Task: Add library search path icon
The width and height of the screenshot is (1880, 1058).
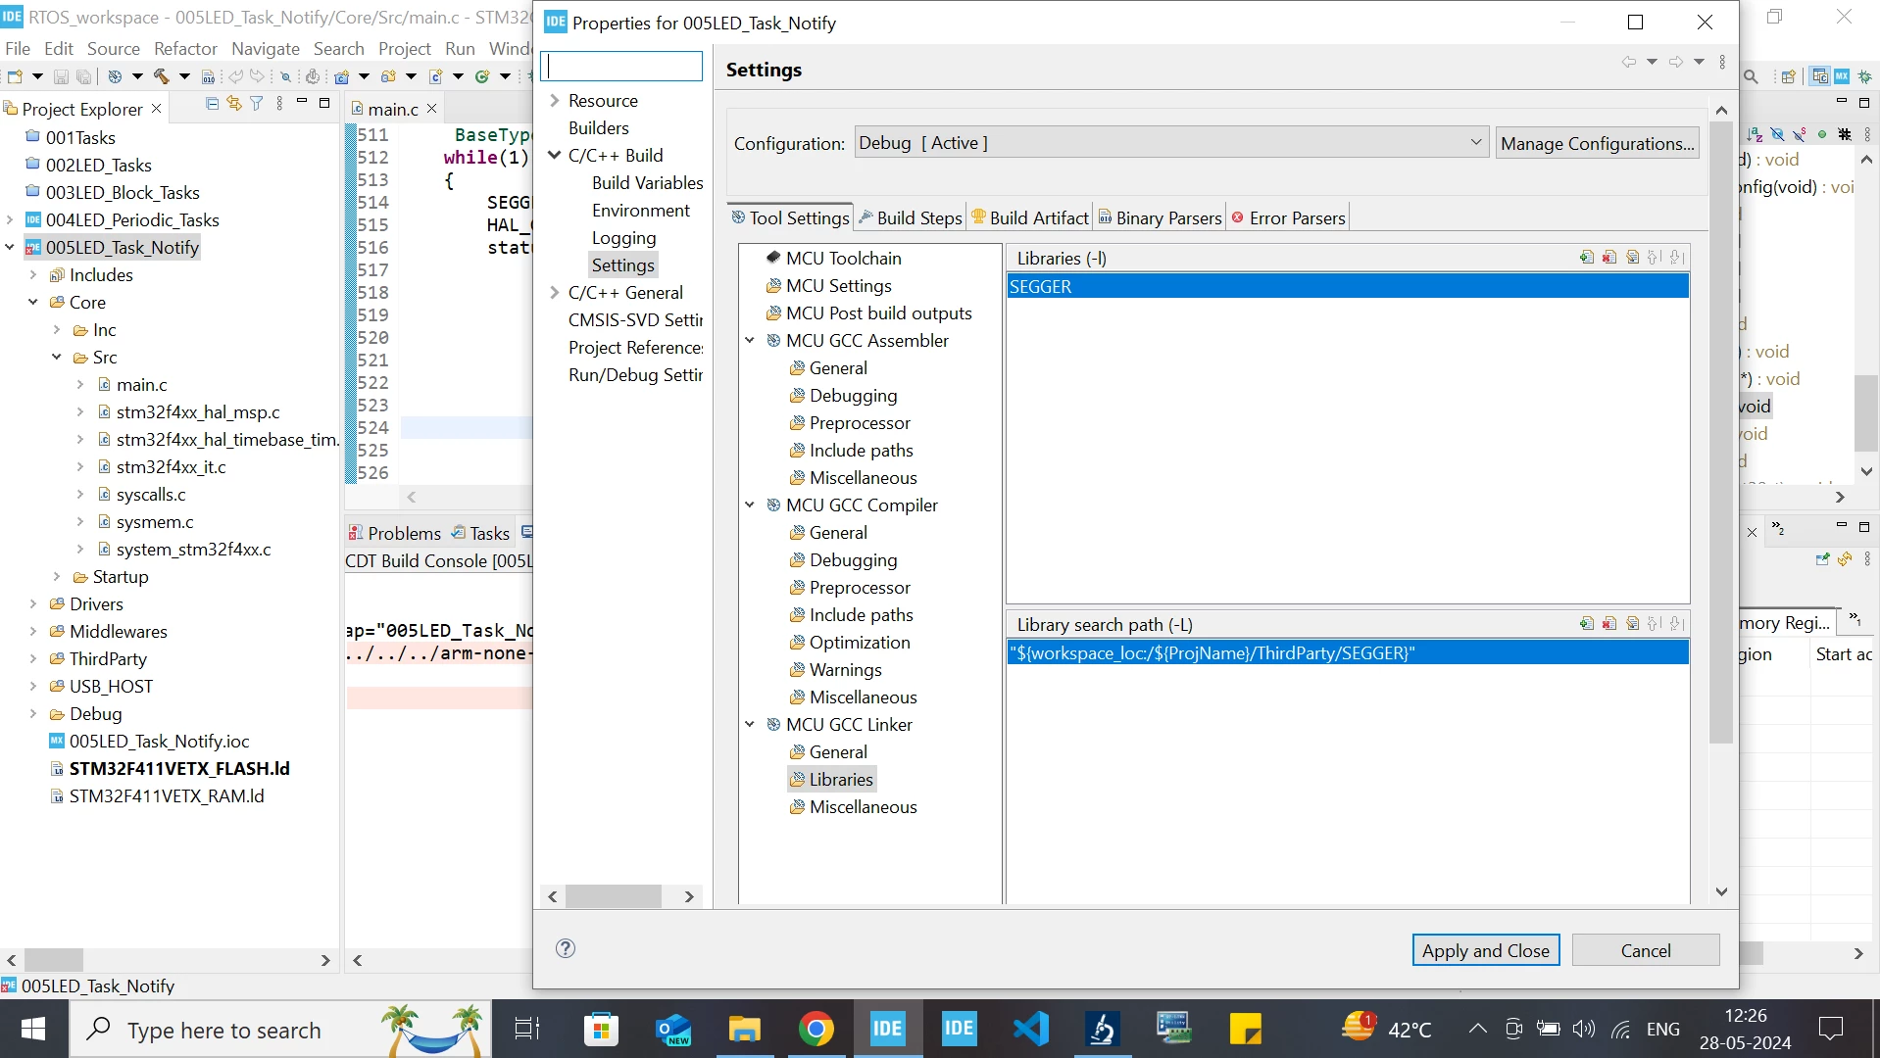Action: 1587,624
